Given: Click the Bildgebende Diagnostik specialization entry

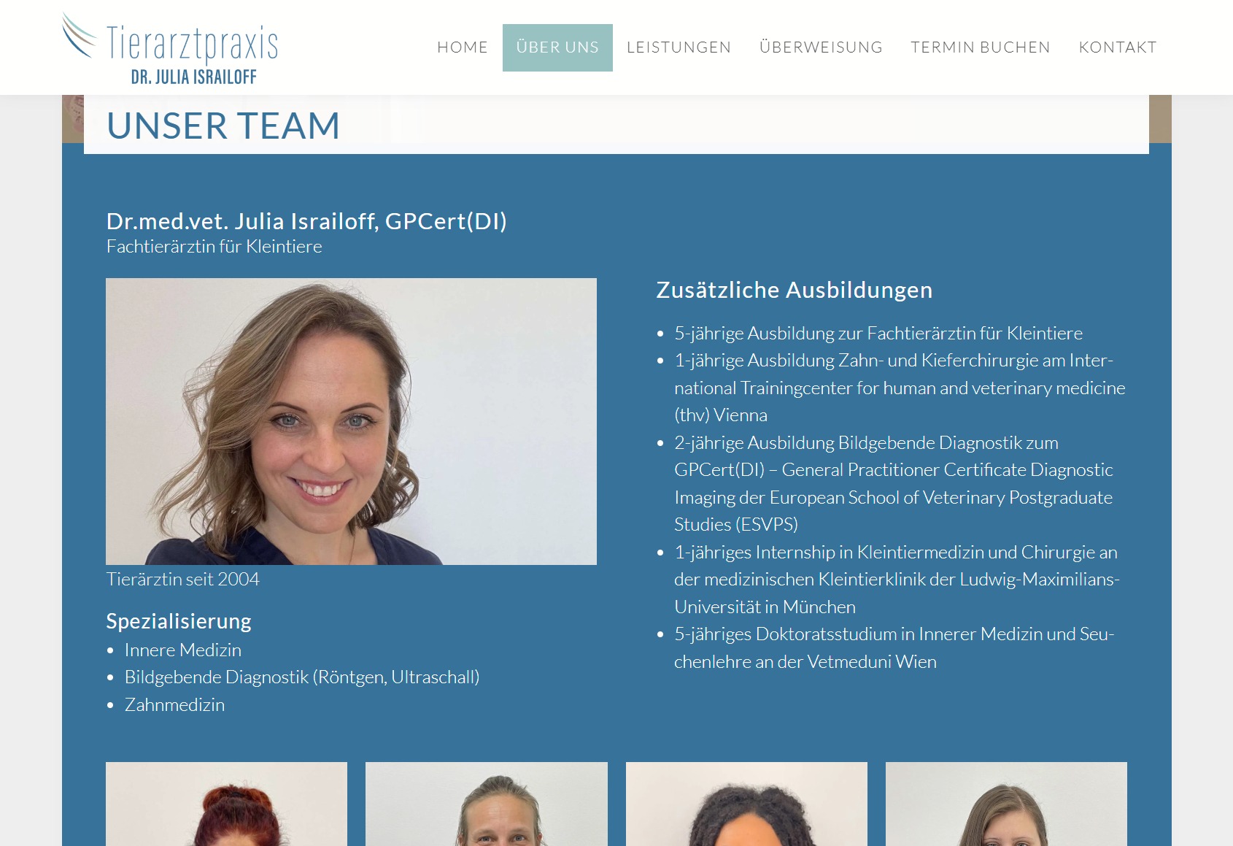Looking at the screenshot, I should click(x=302, y=677).
